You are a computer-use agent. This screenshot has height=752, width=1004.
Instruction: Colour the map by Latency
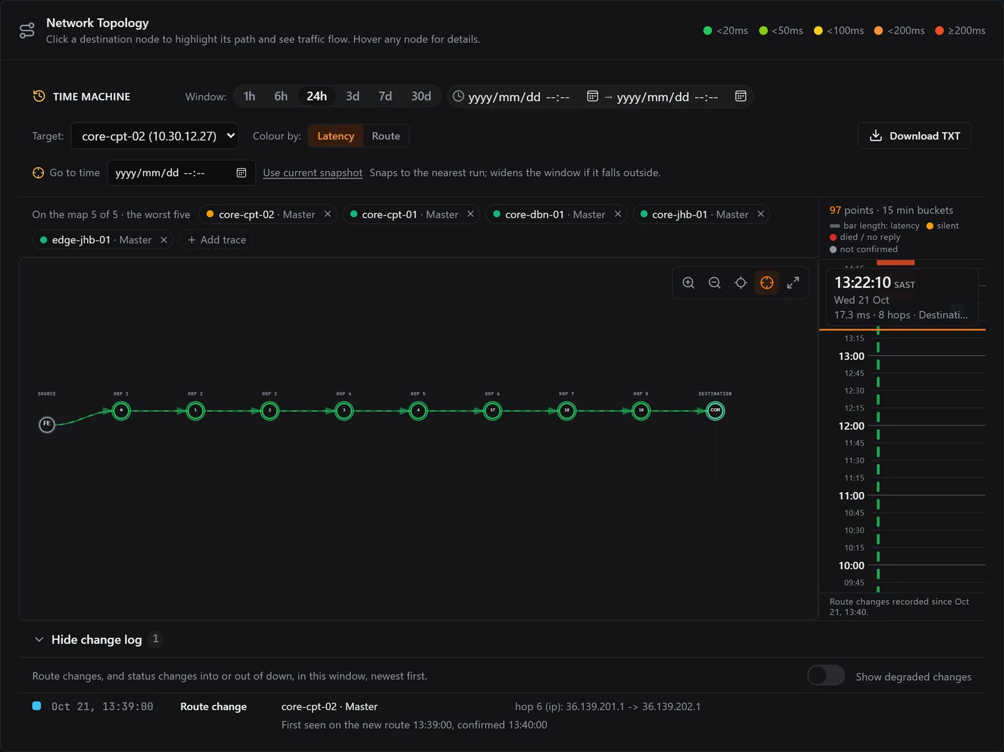[x=335, y=136]
